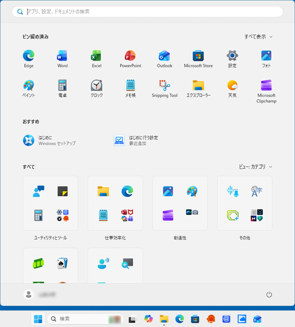Image resolution: width=295 pixels, height=327 pixels.
Task: Open File Explorer on the taskbar
Action: [x=164, y=319]
